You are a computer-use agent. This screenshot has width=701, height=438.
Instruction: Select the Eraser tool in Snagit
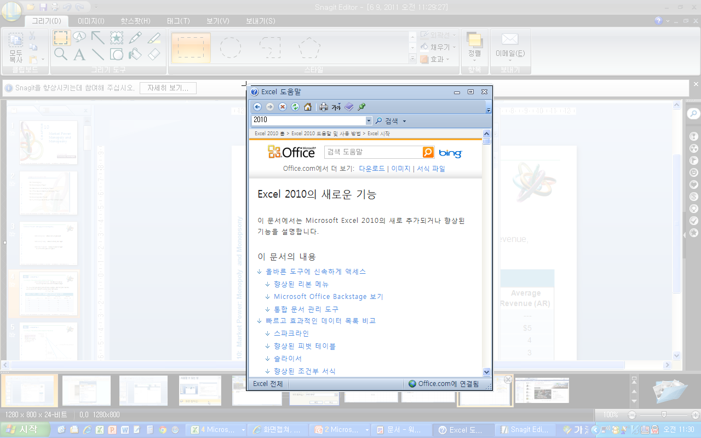pos(154,54)
